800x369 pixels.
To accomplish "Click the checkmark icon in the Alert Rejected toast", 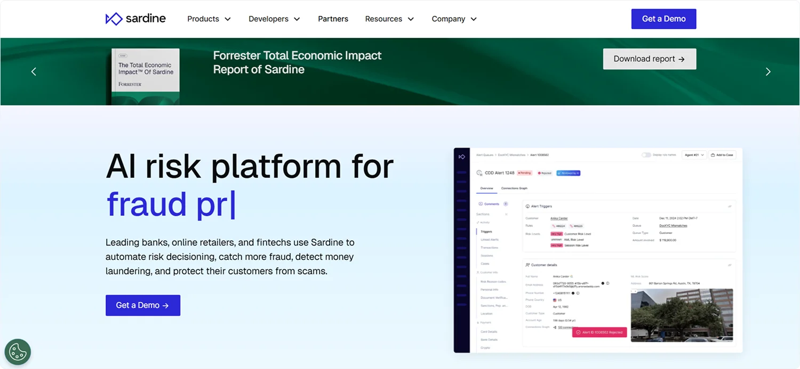I will (x=578, y=332).
